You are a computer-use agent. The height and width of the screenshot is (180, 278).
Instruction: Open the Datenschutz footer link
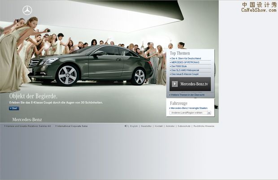coord(184,126)
